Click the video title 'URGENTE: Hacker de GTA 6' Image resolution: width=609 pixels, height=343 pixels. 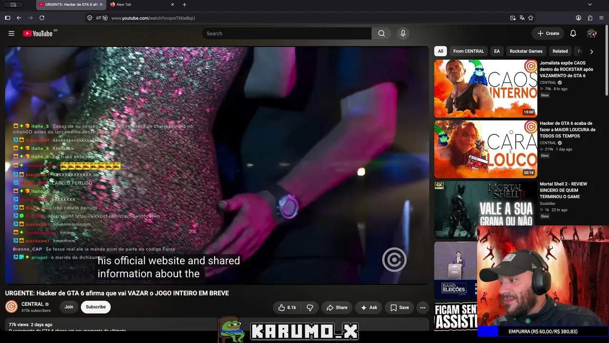pos(117,293)
